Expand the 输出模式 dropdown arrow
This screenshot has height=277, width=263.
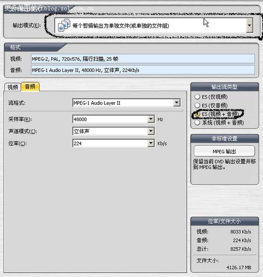point(249,25)
